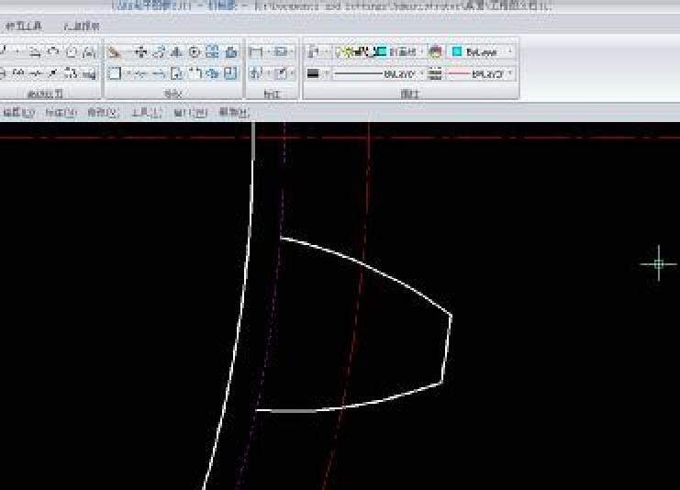This screenshot has width=680, height=490.
Task: Open the 绘图(D) menu
Action: click(18, 113)
